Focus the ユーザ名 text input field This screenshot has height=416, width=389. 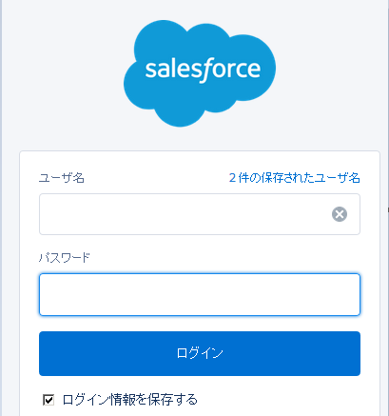pos(200,214)
